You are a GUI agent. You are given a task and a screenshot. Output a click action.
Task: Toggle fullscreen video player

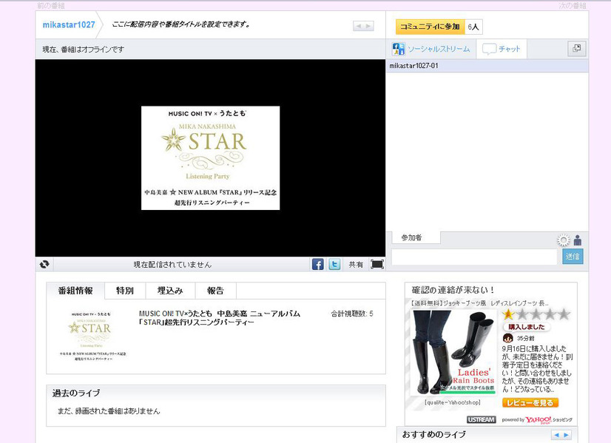click(377, 264)
